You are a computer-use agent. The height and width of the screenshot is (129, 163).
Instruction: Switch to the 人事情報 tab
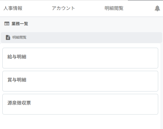[13, 8]
